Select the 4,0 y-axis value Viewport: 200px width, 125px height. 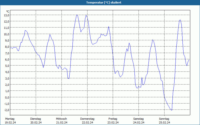7,72
